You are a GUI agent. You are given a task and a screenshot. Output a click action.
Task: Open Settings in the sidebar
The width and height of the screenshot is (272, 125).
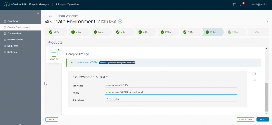pos(20,52)
